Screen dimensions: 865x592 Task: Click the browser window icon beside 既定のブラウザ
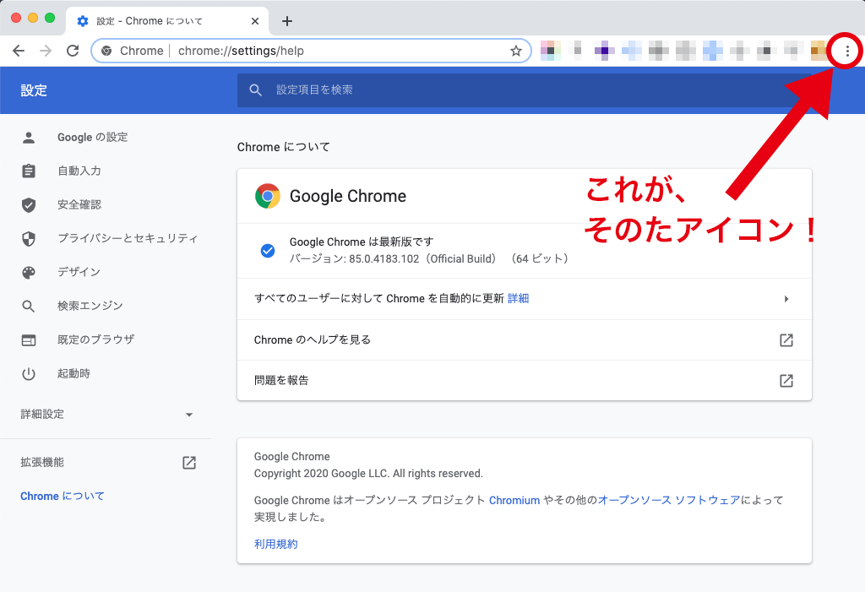29,340
